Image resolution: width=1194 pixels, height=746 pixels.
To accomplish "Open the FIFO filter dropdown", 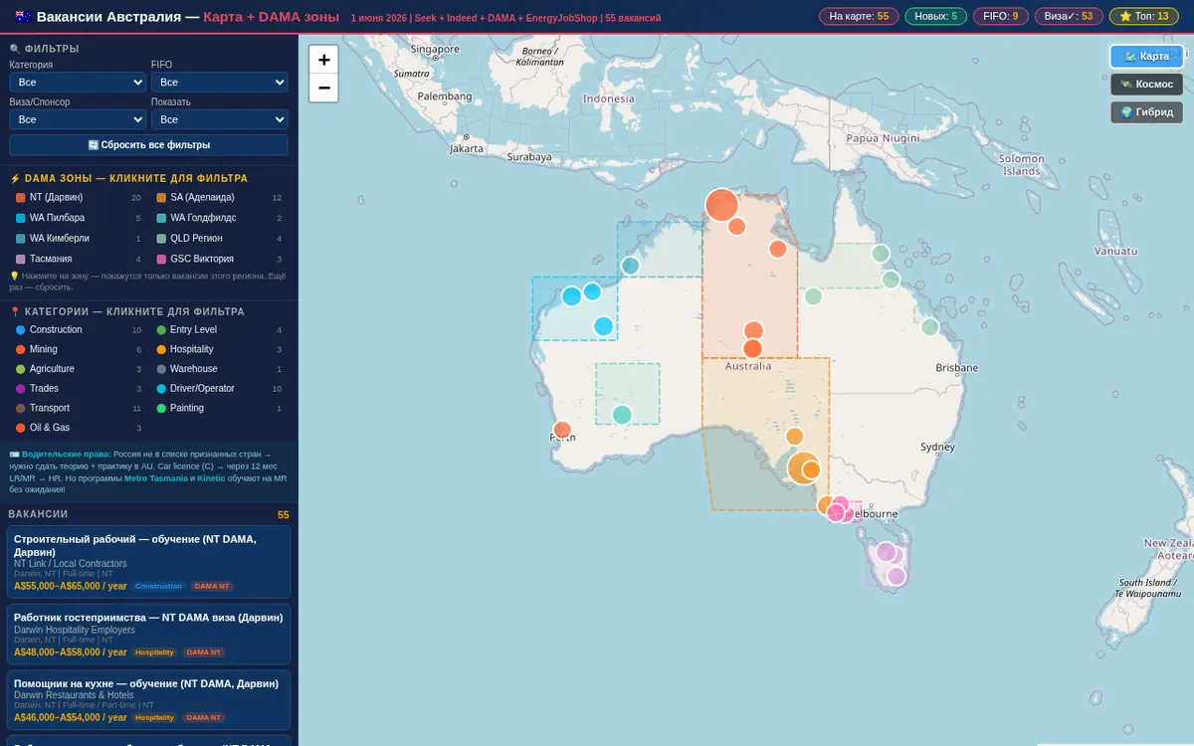I will pos(220,83).
